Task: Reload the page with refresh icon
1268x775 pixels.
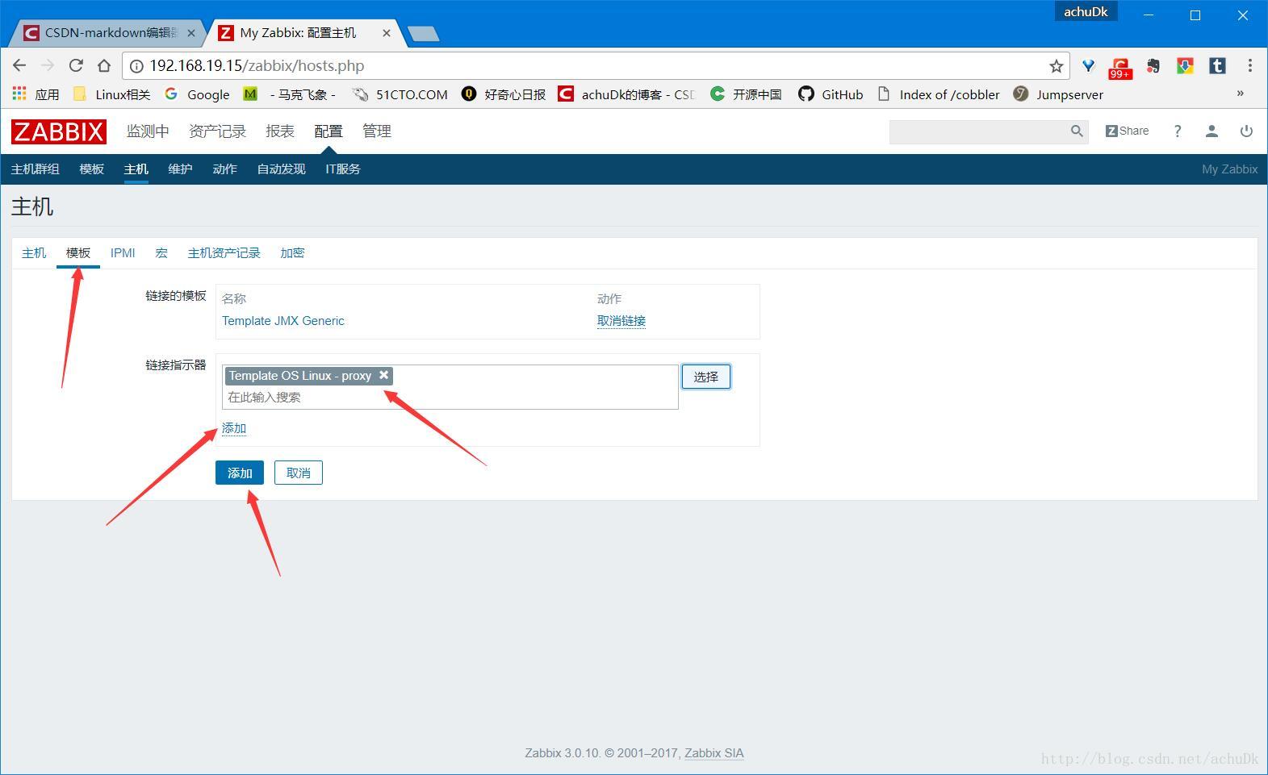Action: [x=76, y=65]
